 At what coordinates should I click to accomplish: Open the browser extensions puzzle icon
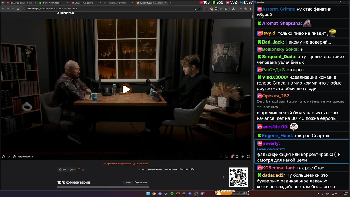point(226,8)
